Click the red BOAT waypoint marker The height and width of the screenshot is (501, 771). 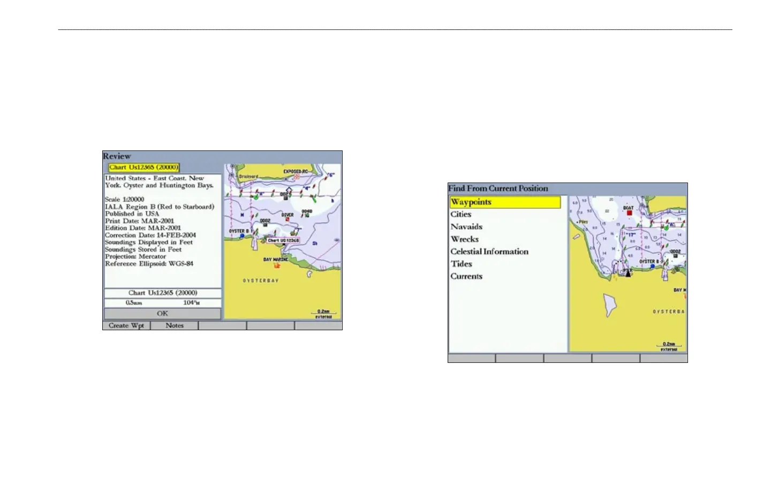pos(629,213)
